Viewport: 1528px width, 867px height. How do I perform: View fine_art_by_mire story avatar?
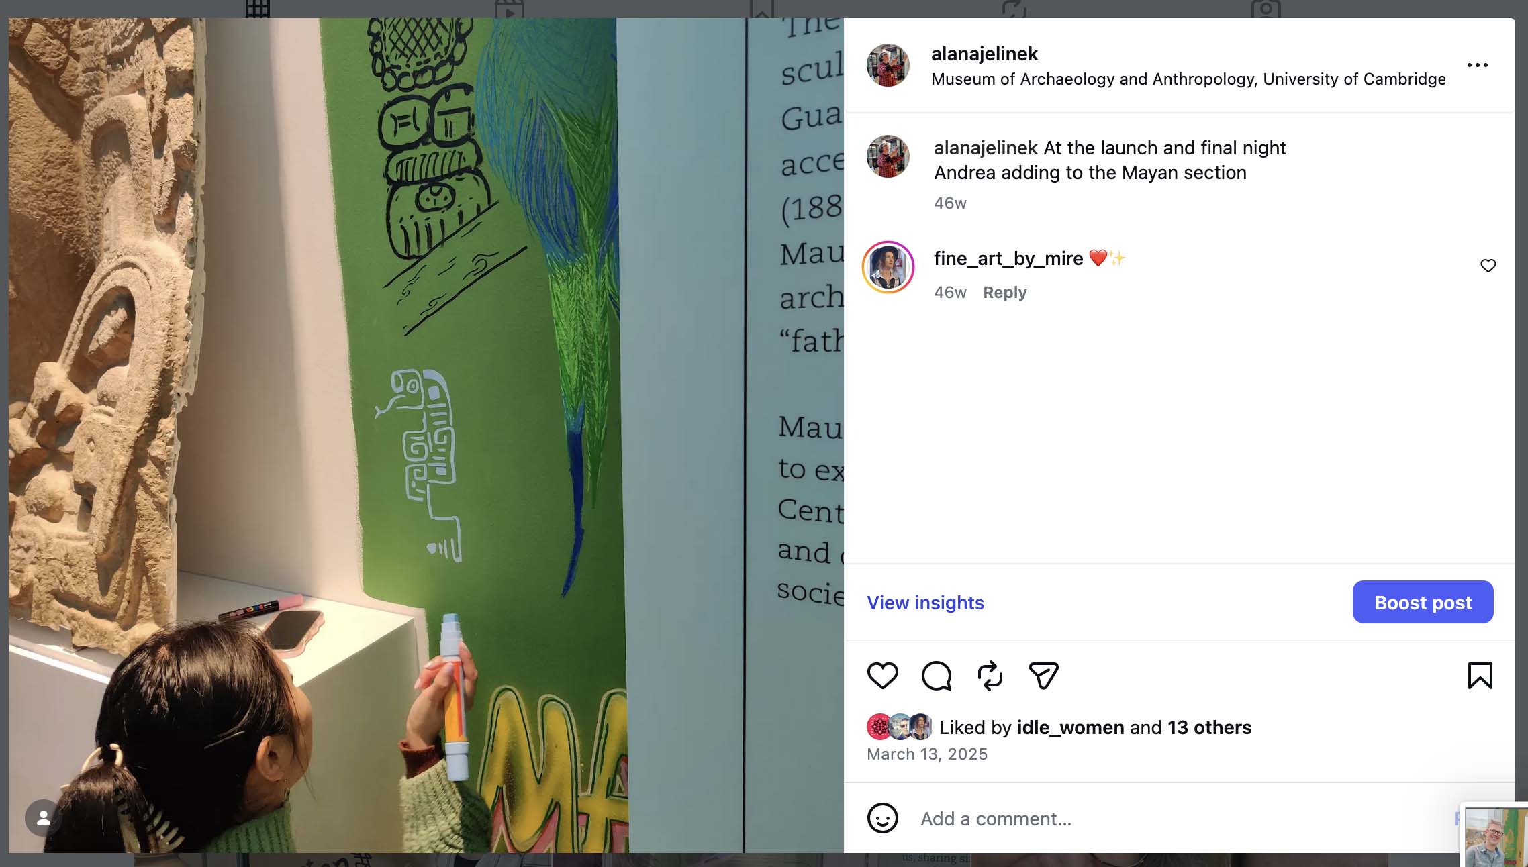[888, 267]
